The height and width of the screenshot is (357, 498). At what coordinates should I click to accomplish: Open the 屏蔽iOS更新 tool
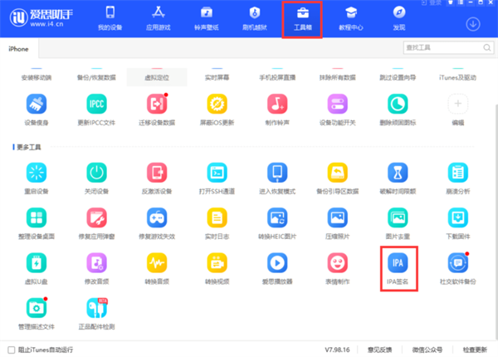[x=217, y=104]
